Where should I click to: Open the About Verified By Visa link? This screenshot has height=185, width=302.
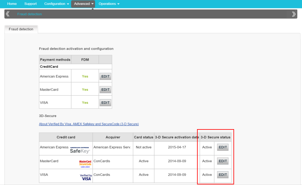coord(89,124)
